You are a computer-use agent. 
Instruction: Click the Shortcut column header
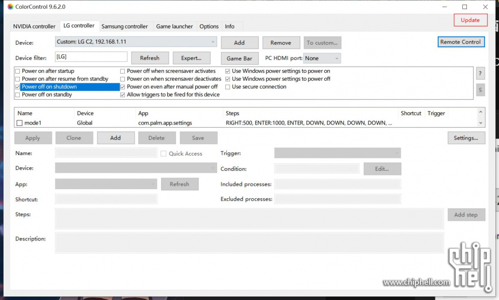pyautogui.click(x=411, y=113)
